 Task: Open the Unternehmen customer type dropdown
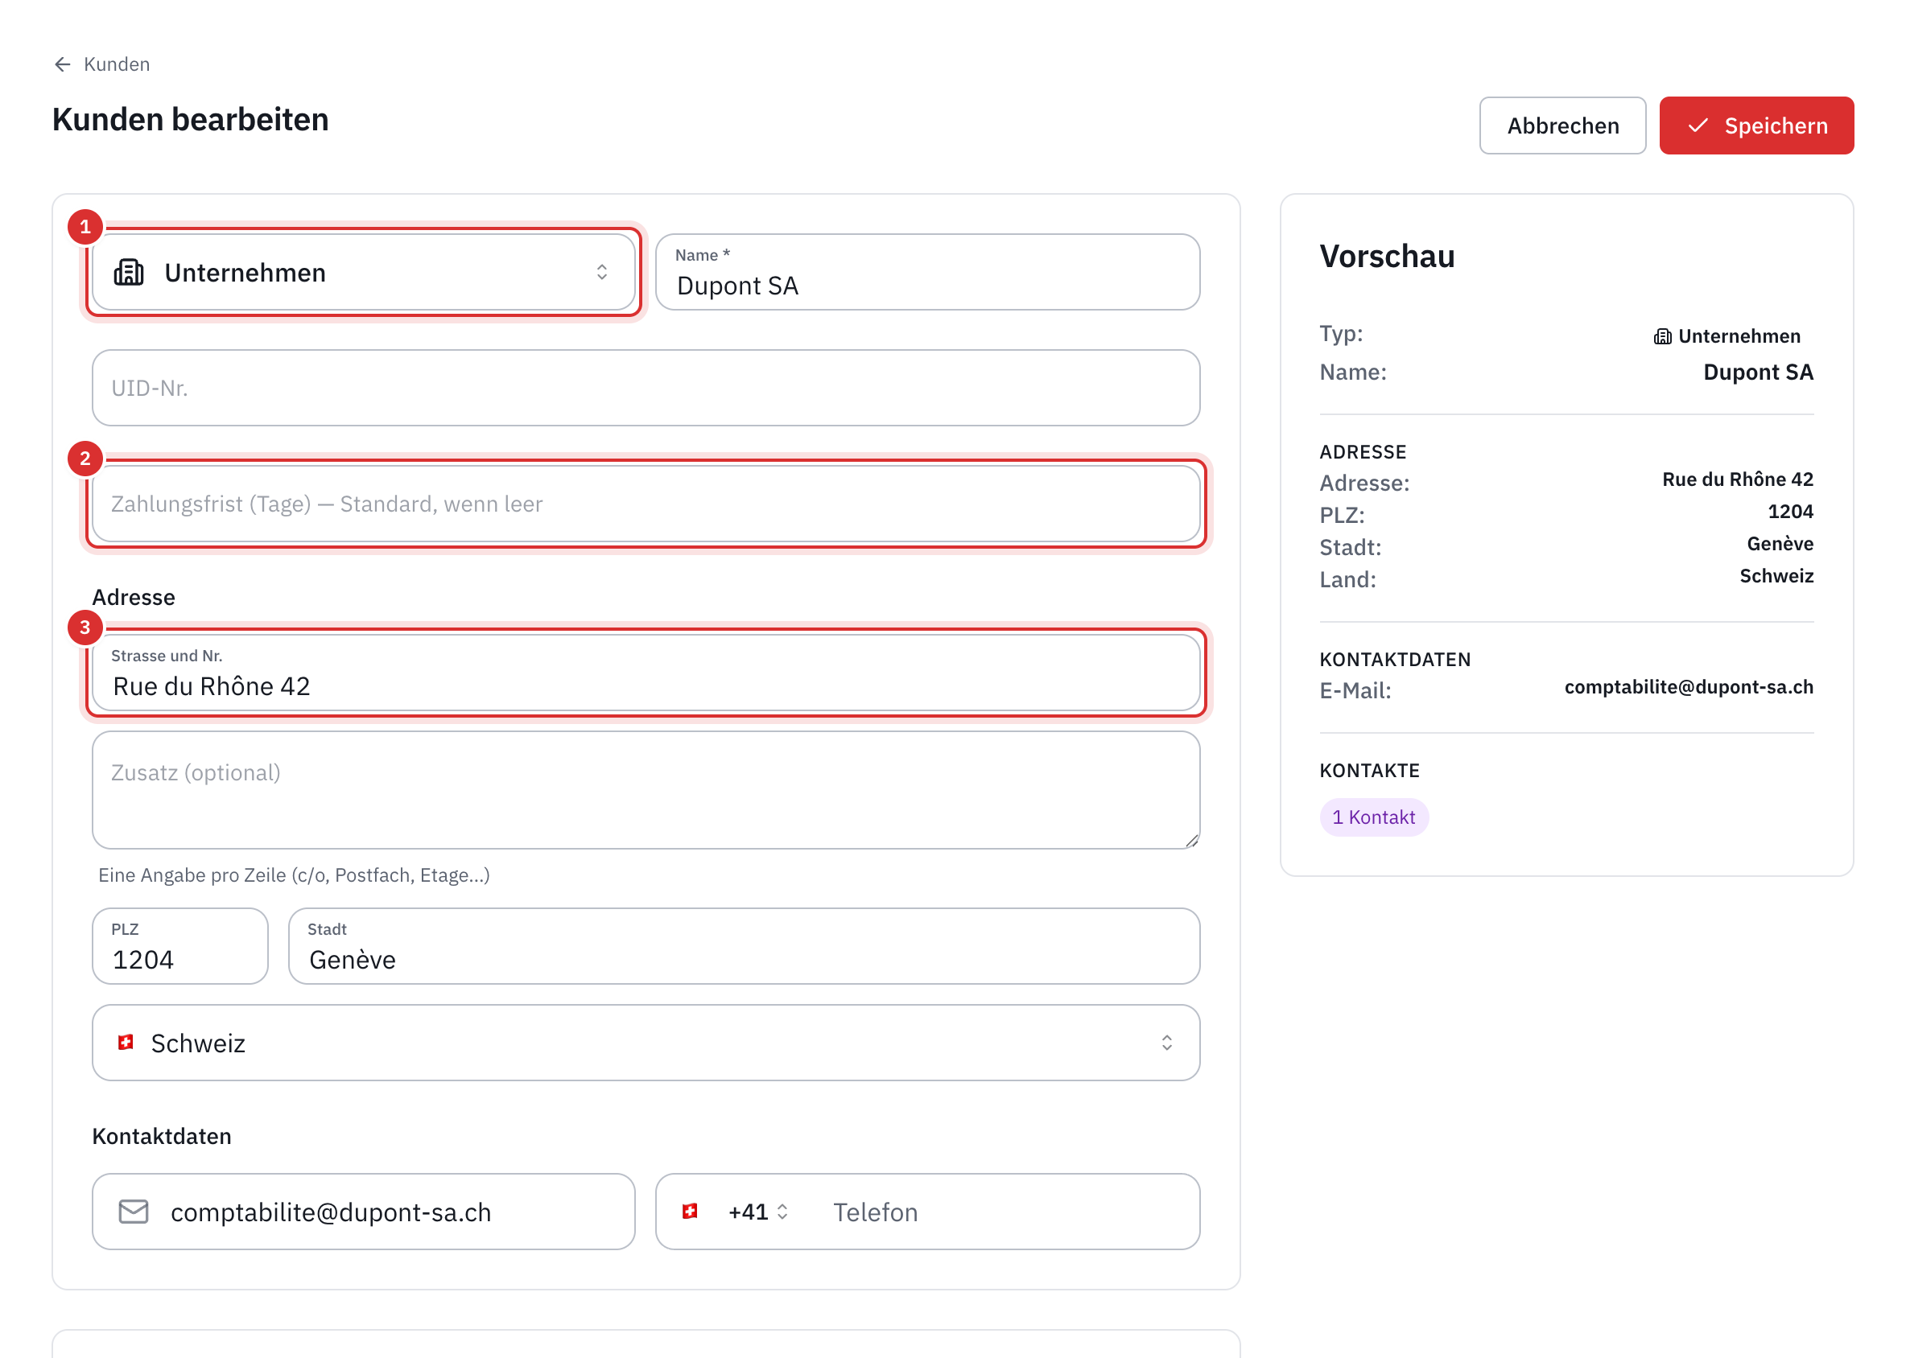363,273
